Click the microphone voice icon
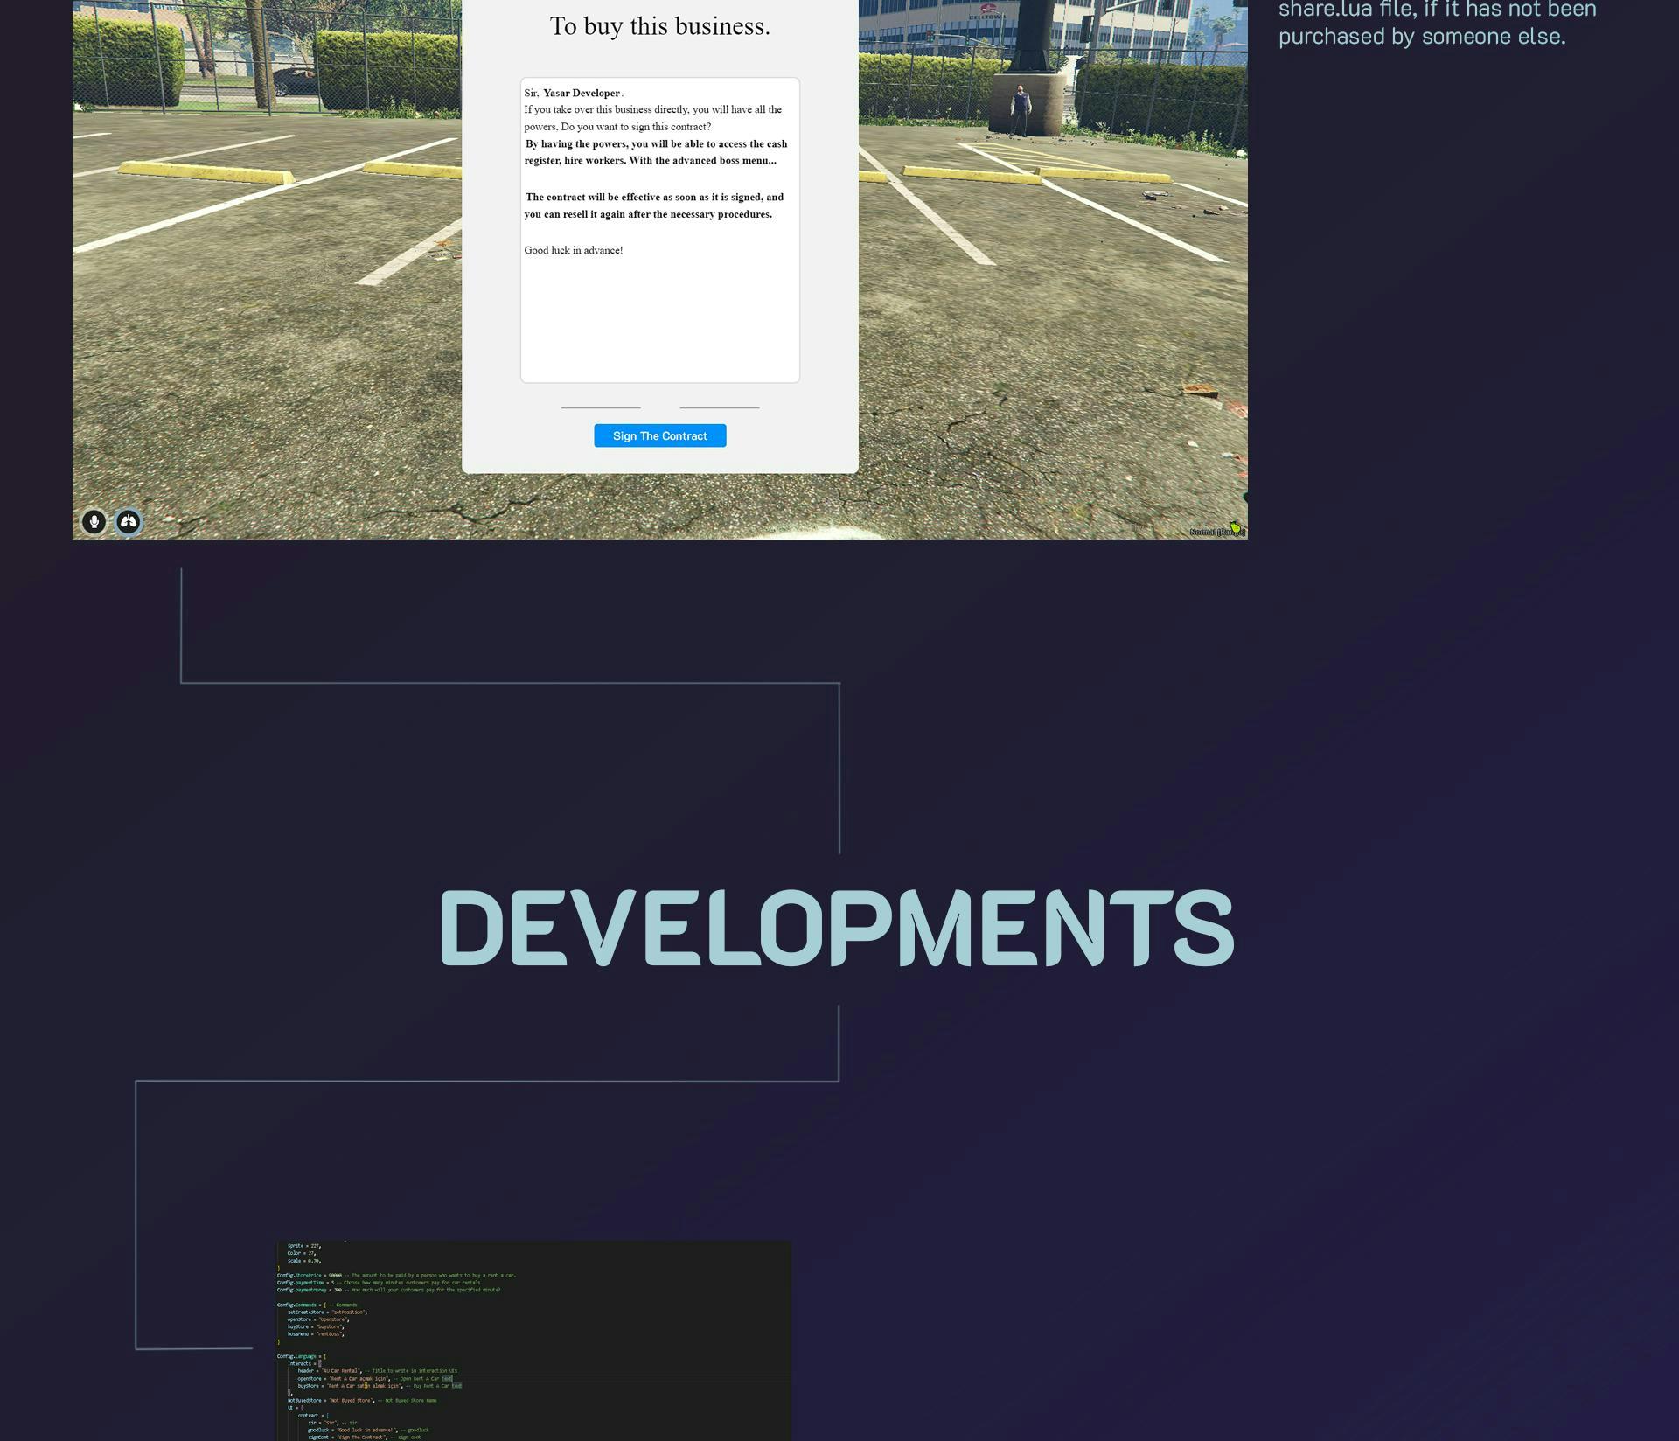1679x1441 pixels. click(94, 522)
